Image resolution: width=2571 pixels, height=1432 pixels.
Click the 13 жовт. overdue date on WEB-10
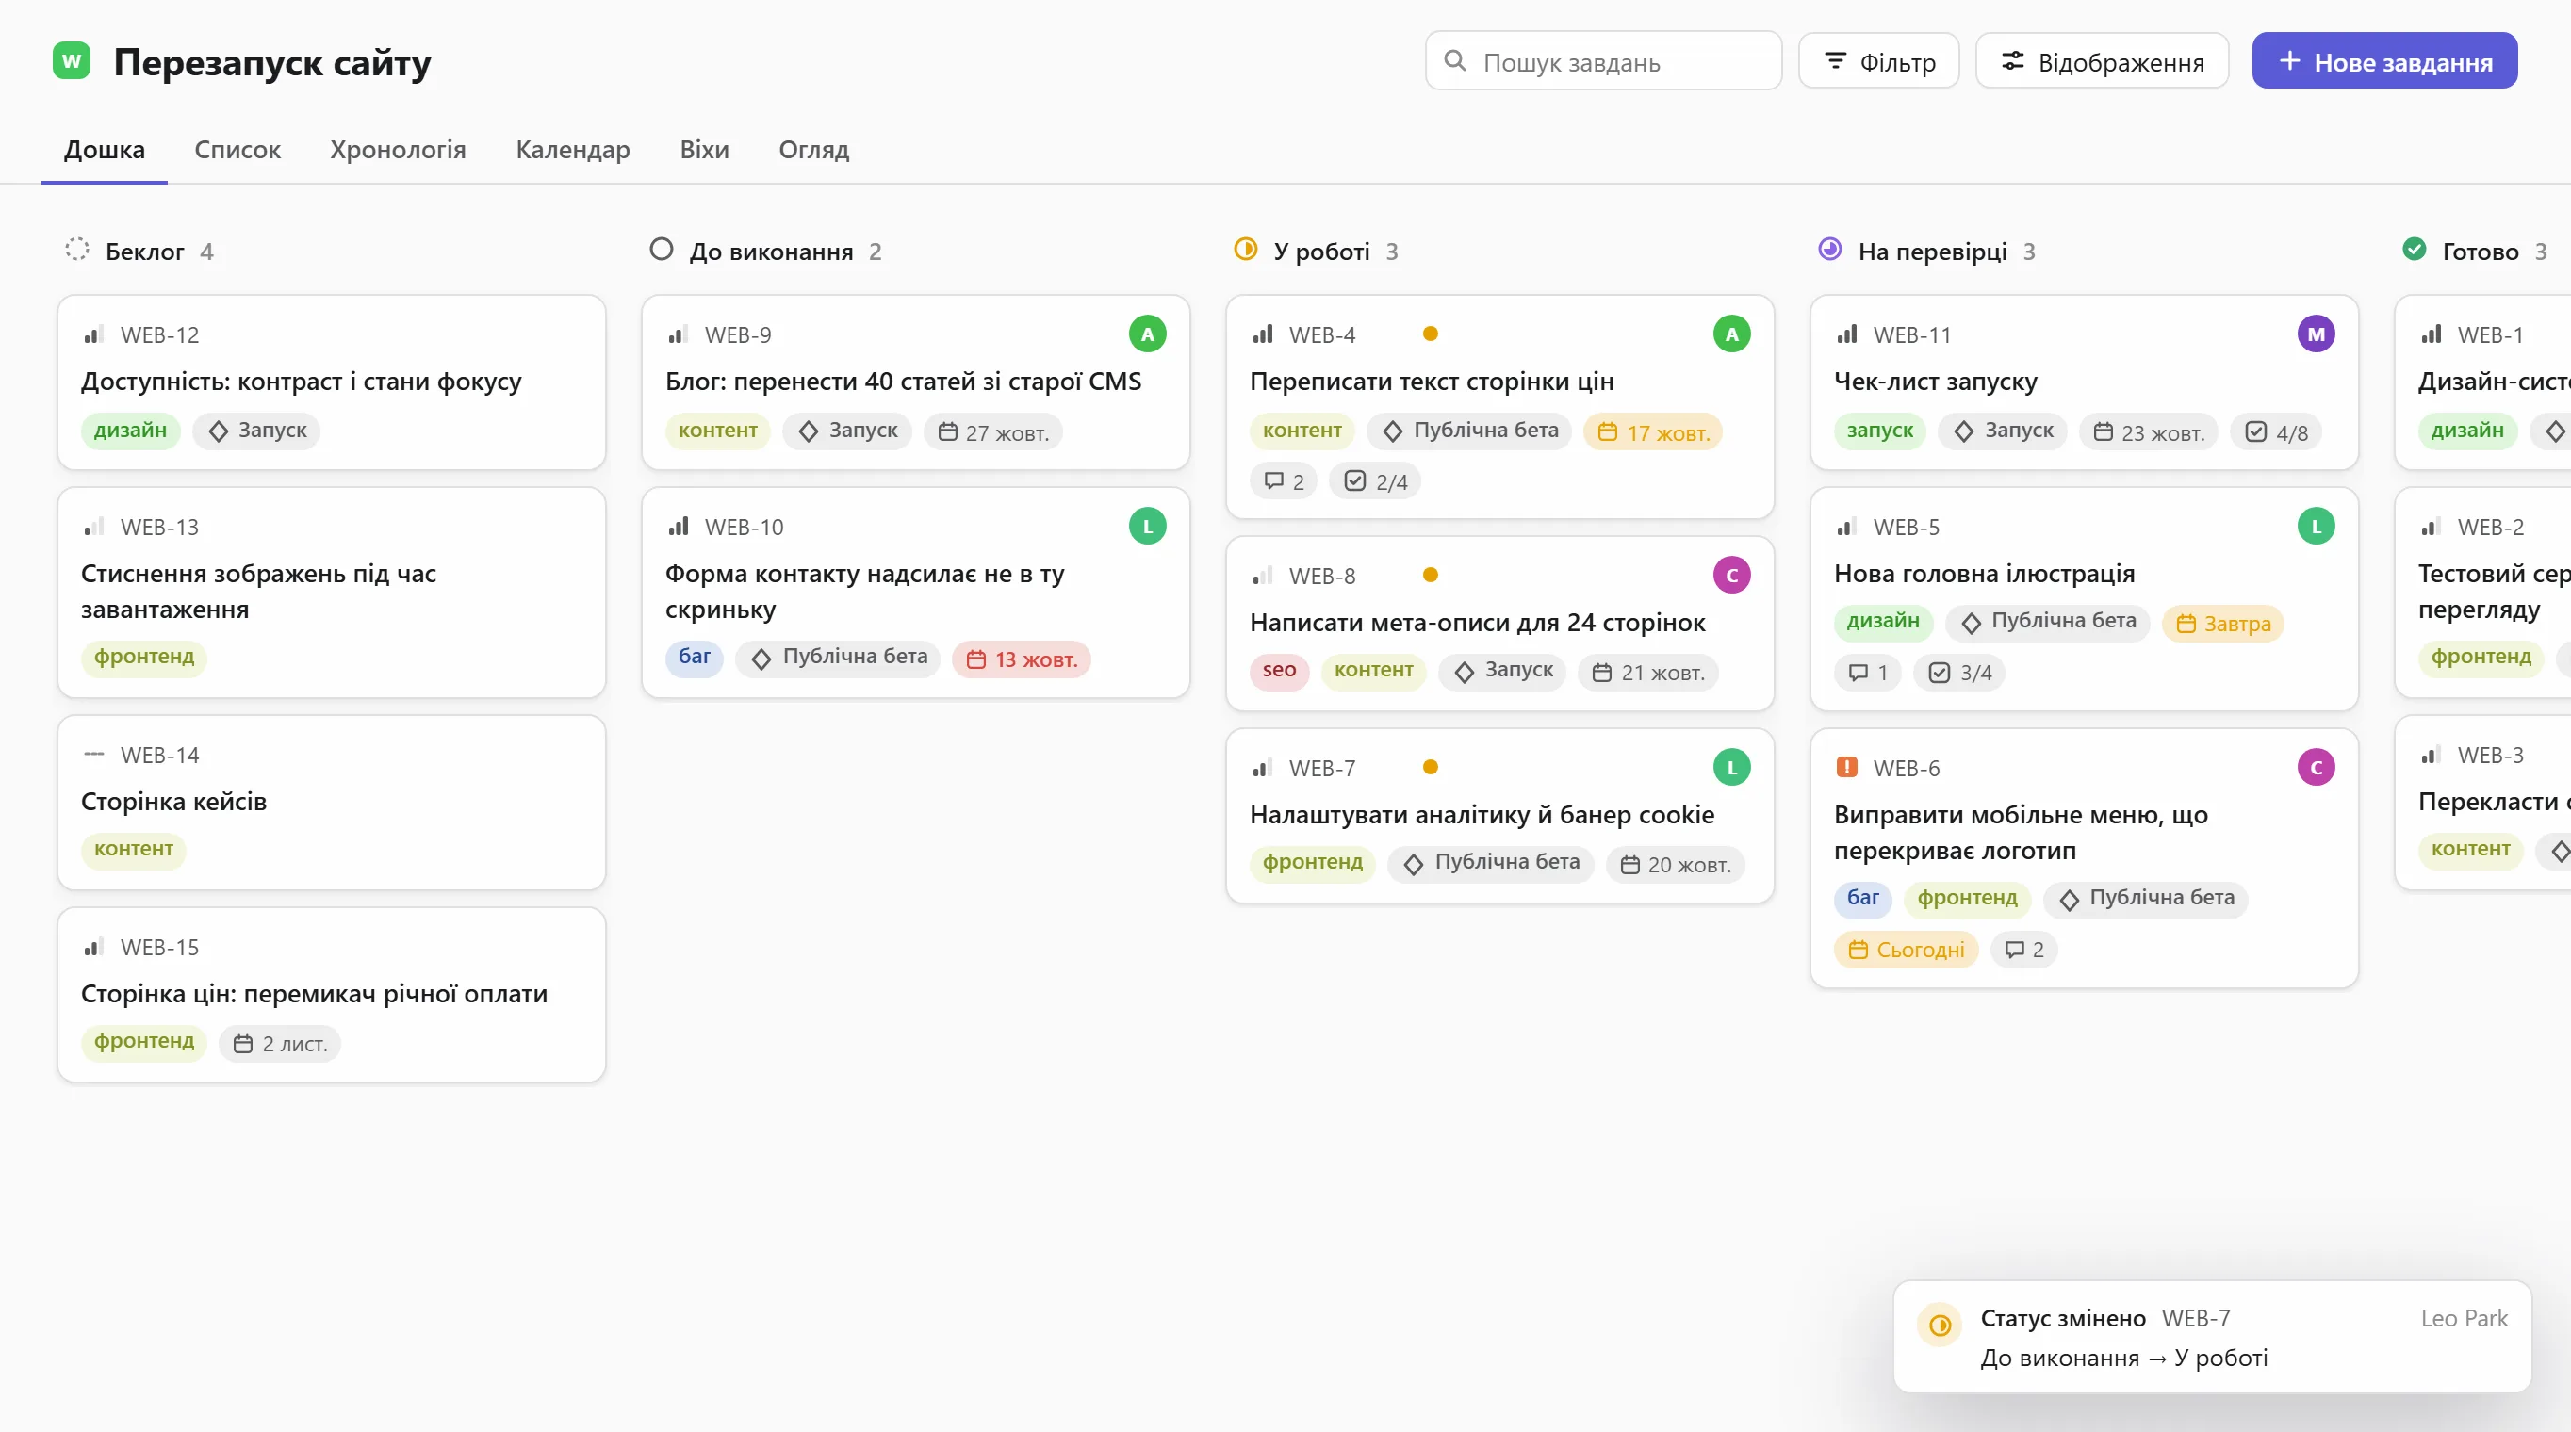(x=1021, y=659)
